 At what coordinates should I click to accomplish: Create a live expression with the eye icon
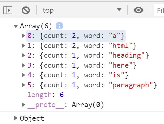tap(138, 10)
